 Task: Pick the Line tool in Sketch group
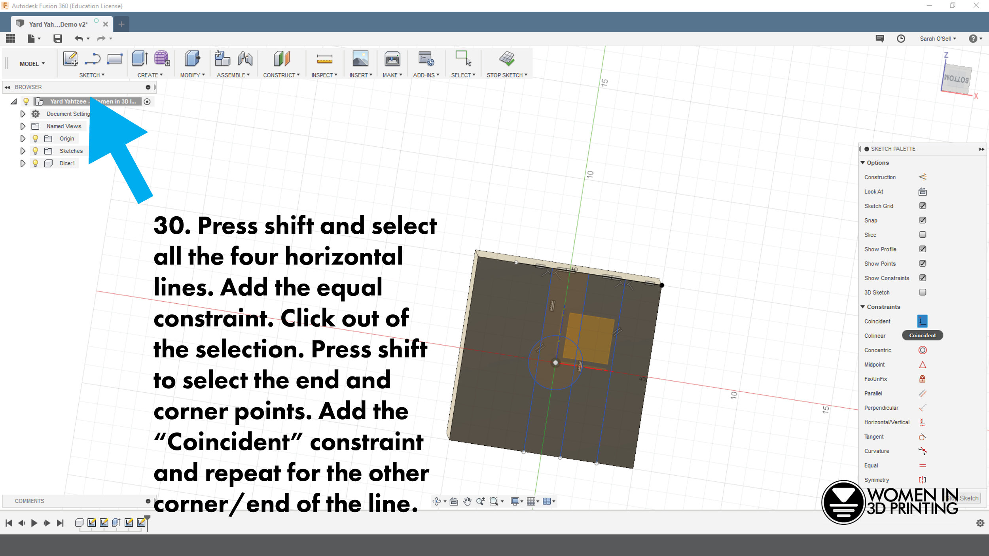pos(93,59)
